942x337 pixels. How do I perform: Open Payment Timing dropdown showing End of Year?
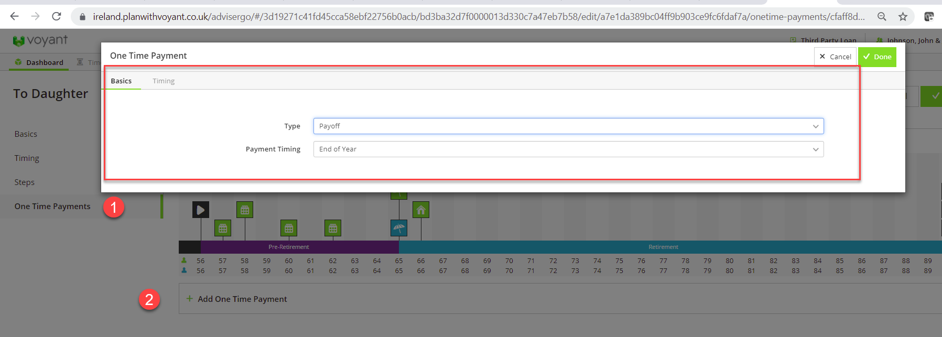(x=569, y=149)
